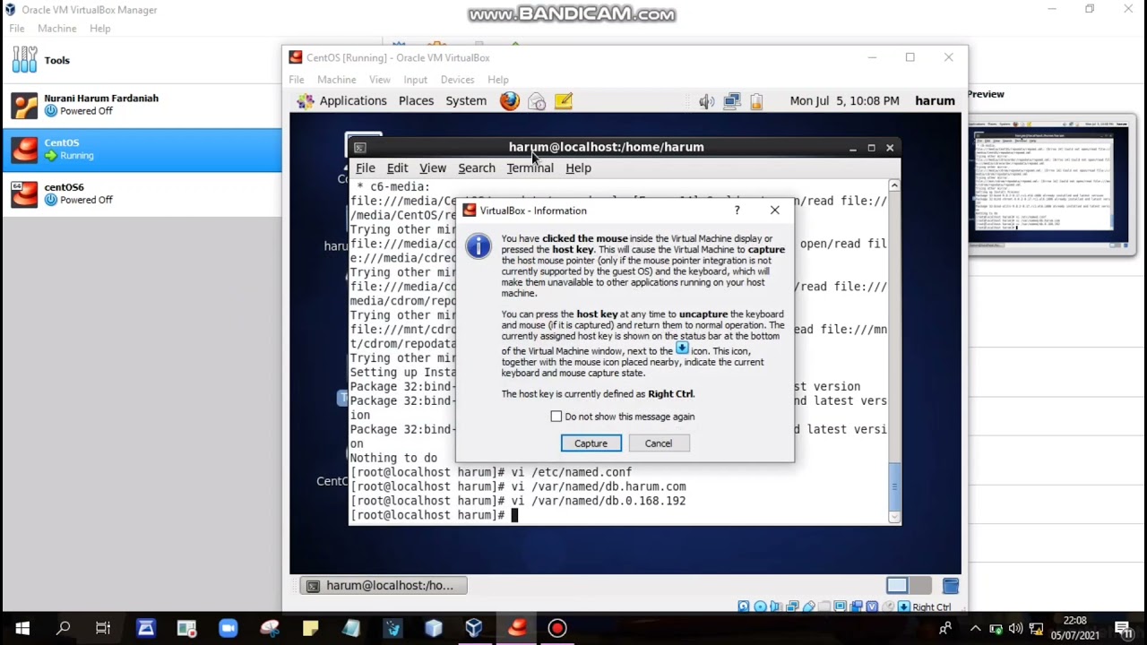The image size is (1147, 645).
Task: Click the terminal vertical scrollbar
Action: [893, 351]
